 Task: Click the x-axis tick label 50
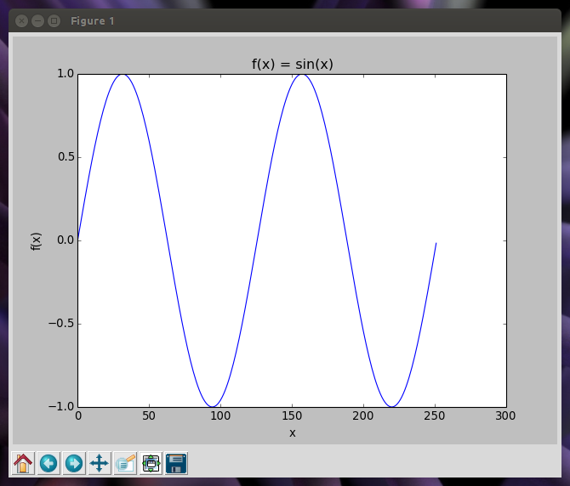pyautogui.click(x=149, y=415)
